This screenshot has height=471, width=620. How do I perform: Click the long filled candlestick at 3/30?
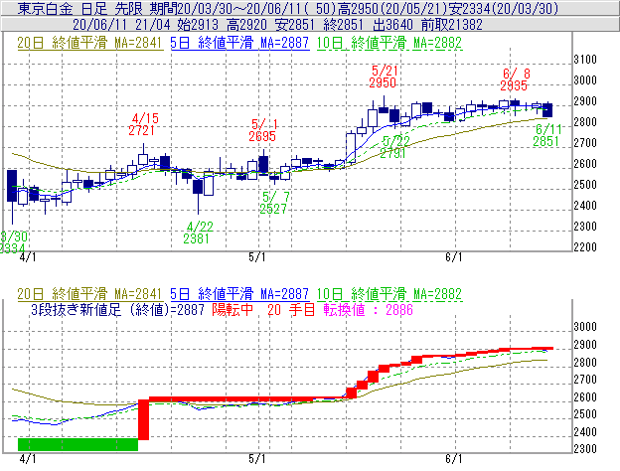[12, 186]
